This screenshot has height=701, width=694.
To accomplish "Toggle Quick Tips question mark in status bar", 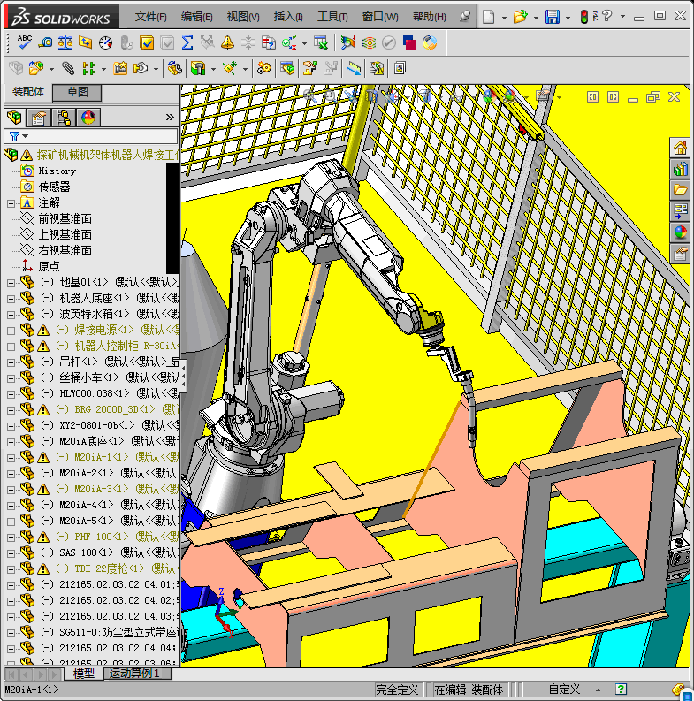I will [x=620, y=690].
